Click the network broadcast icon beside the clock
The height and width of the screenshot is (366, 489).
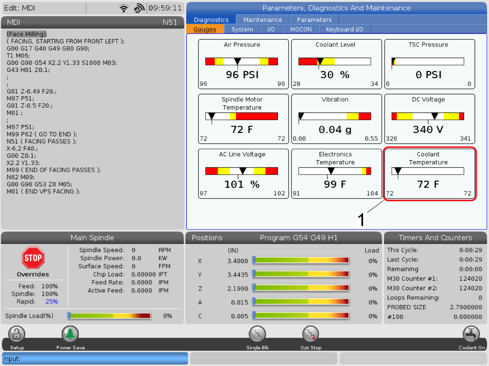139,8
